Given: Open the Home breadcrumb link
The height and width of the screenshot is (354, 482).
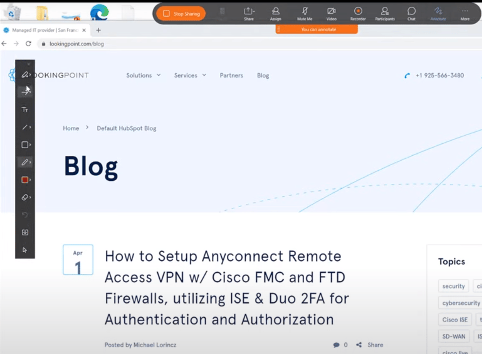Looking at the screenshot, I should (71, 128).
